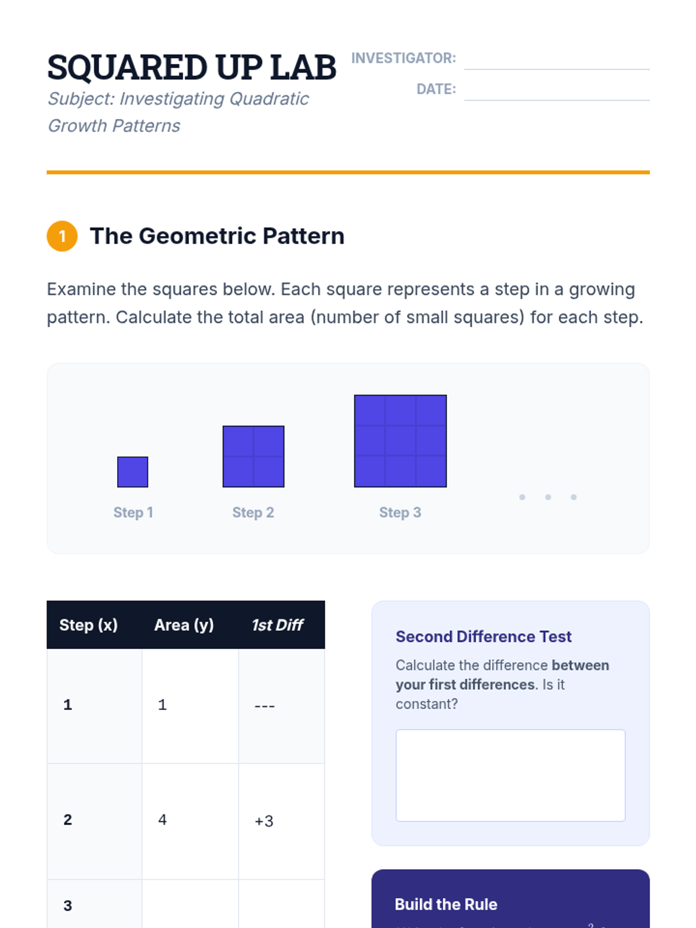Screen dimensions: 696x928
Task: Click the empty 1st Diff cell for step 3
Action: [281, 905]
